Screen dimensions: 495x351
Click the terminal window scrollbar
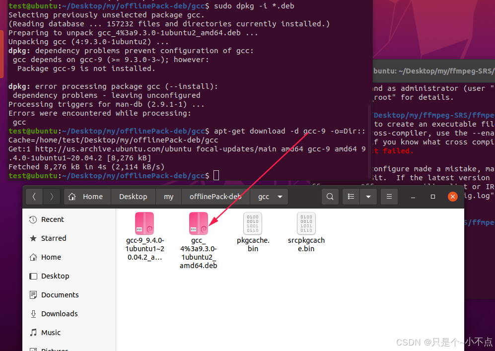[x=370, y=140]
